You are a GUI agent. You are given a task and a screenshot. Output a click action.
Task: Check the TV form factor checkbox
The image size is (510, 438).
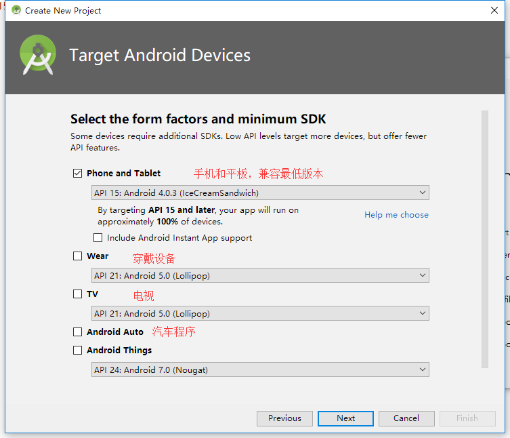pyautogui.click(x=77, y=294)
